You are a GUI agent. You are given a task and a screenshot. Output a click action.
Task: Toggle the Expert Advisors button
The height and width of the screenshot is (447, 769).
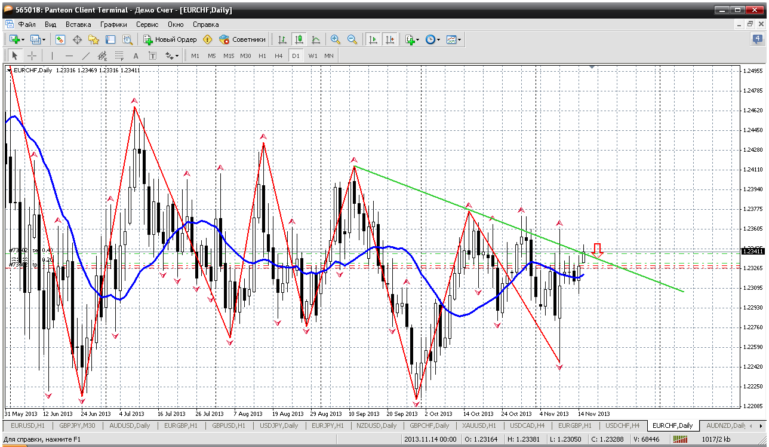[x=242, y=39]
